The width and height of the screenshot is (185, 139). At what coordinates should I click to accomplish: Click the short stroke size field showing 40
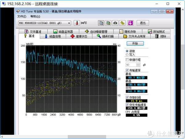[131, 65]
